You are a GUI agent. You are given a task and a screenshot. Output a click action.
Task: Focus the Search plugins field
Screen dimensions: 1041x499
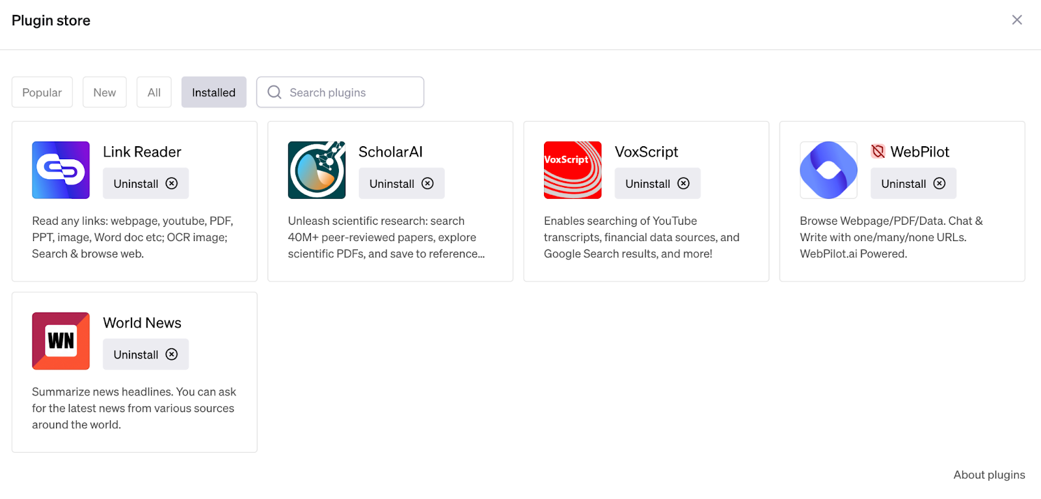351,92
